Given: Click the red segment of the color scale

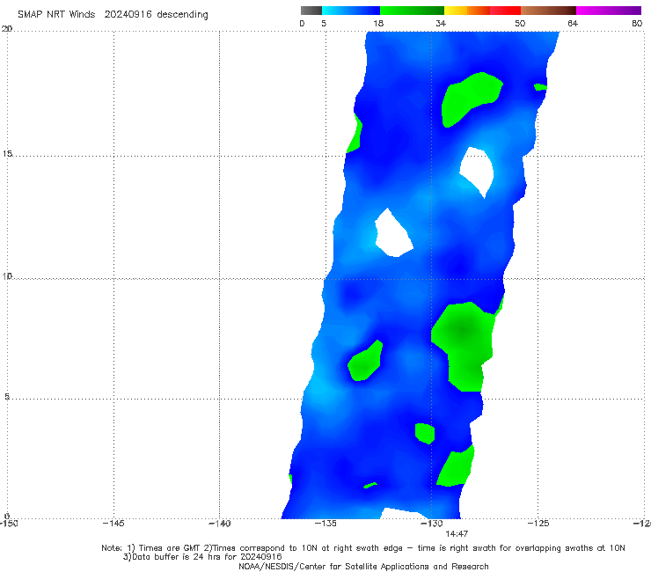Looking at the screenshot, I should pos(505,11).
